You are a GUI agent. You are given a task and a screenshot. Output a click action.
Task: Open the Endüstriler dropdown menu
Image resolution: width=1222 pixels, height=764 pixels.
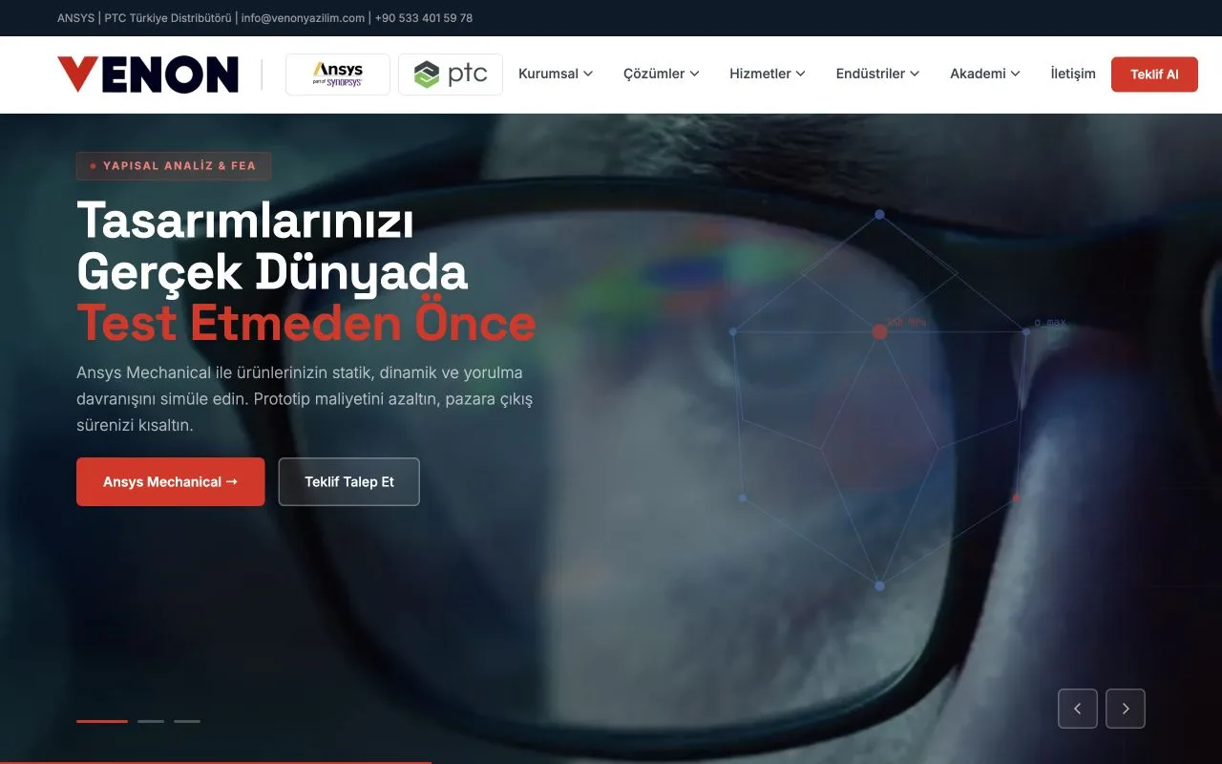(x=877, y=74)
